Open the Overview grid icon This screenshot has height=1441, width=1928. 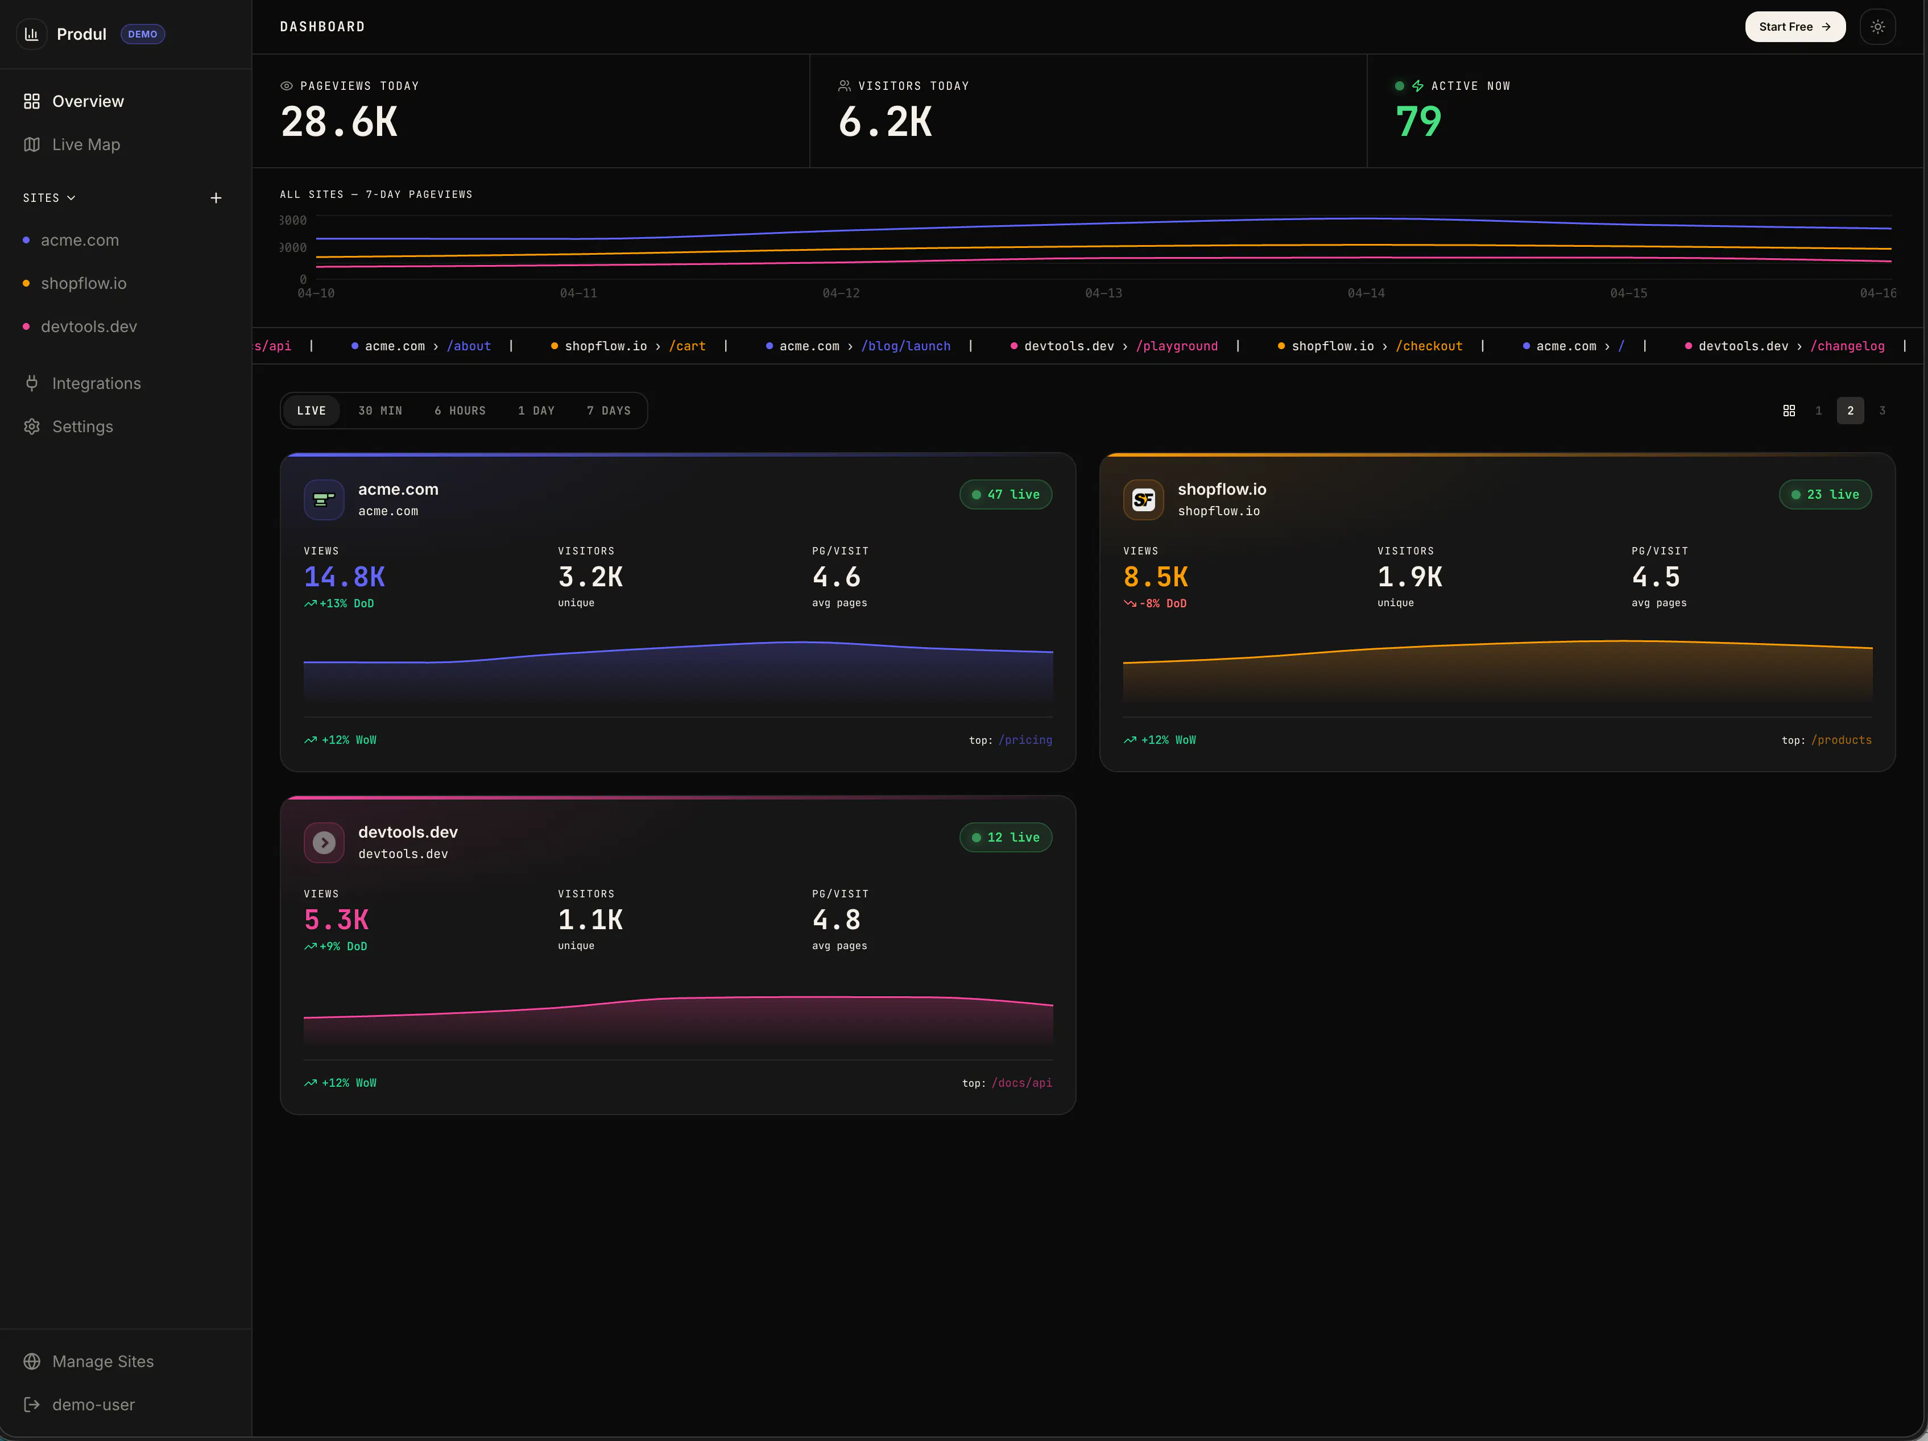pyautogui.click(x=32, y=101)
